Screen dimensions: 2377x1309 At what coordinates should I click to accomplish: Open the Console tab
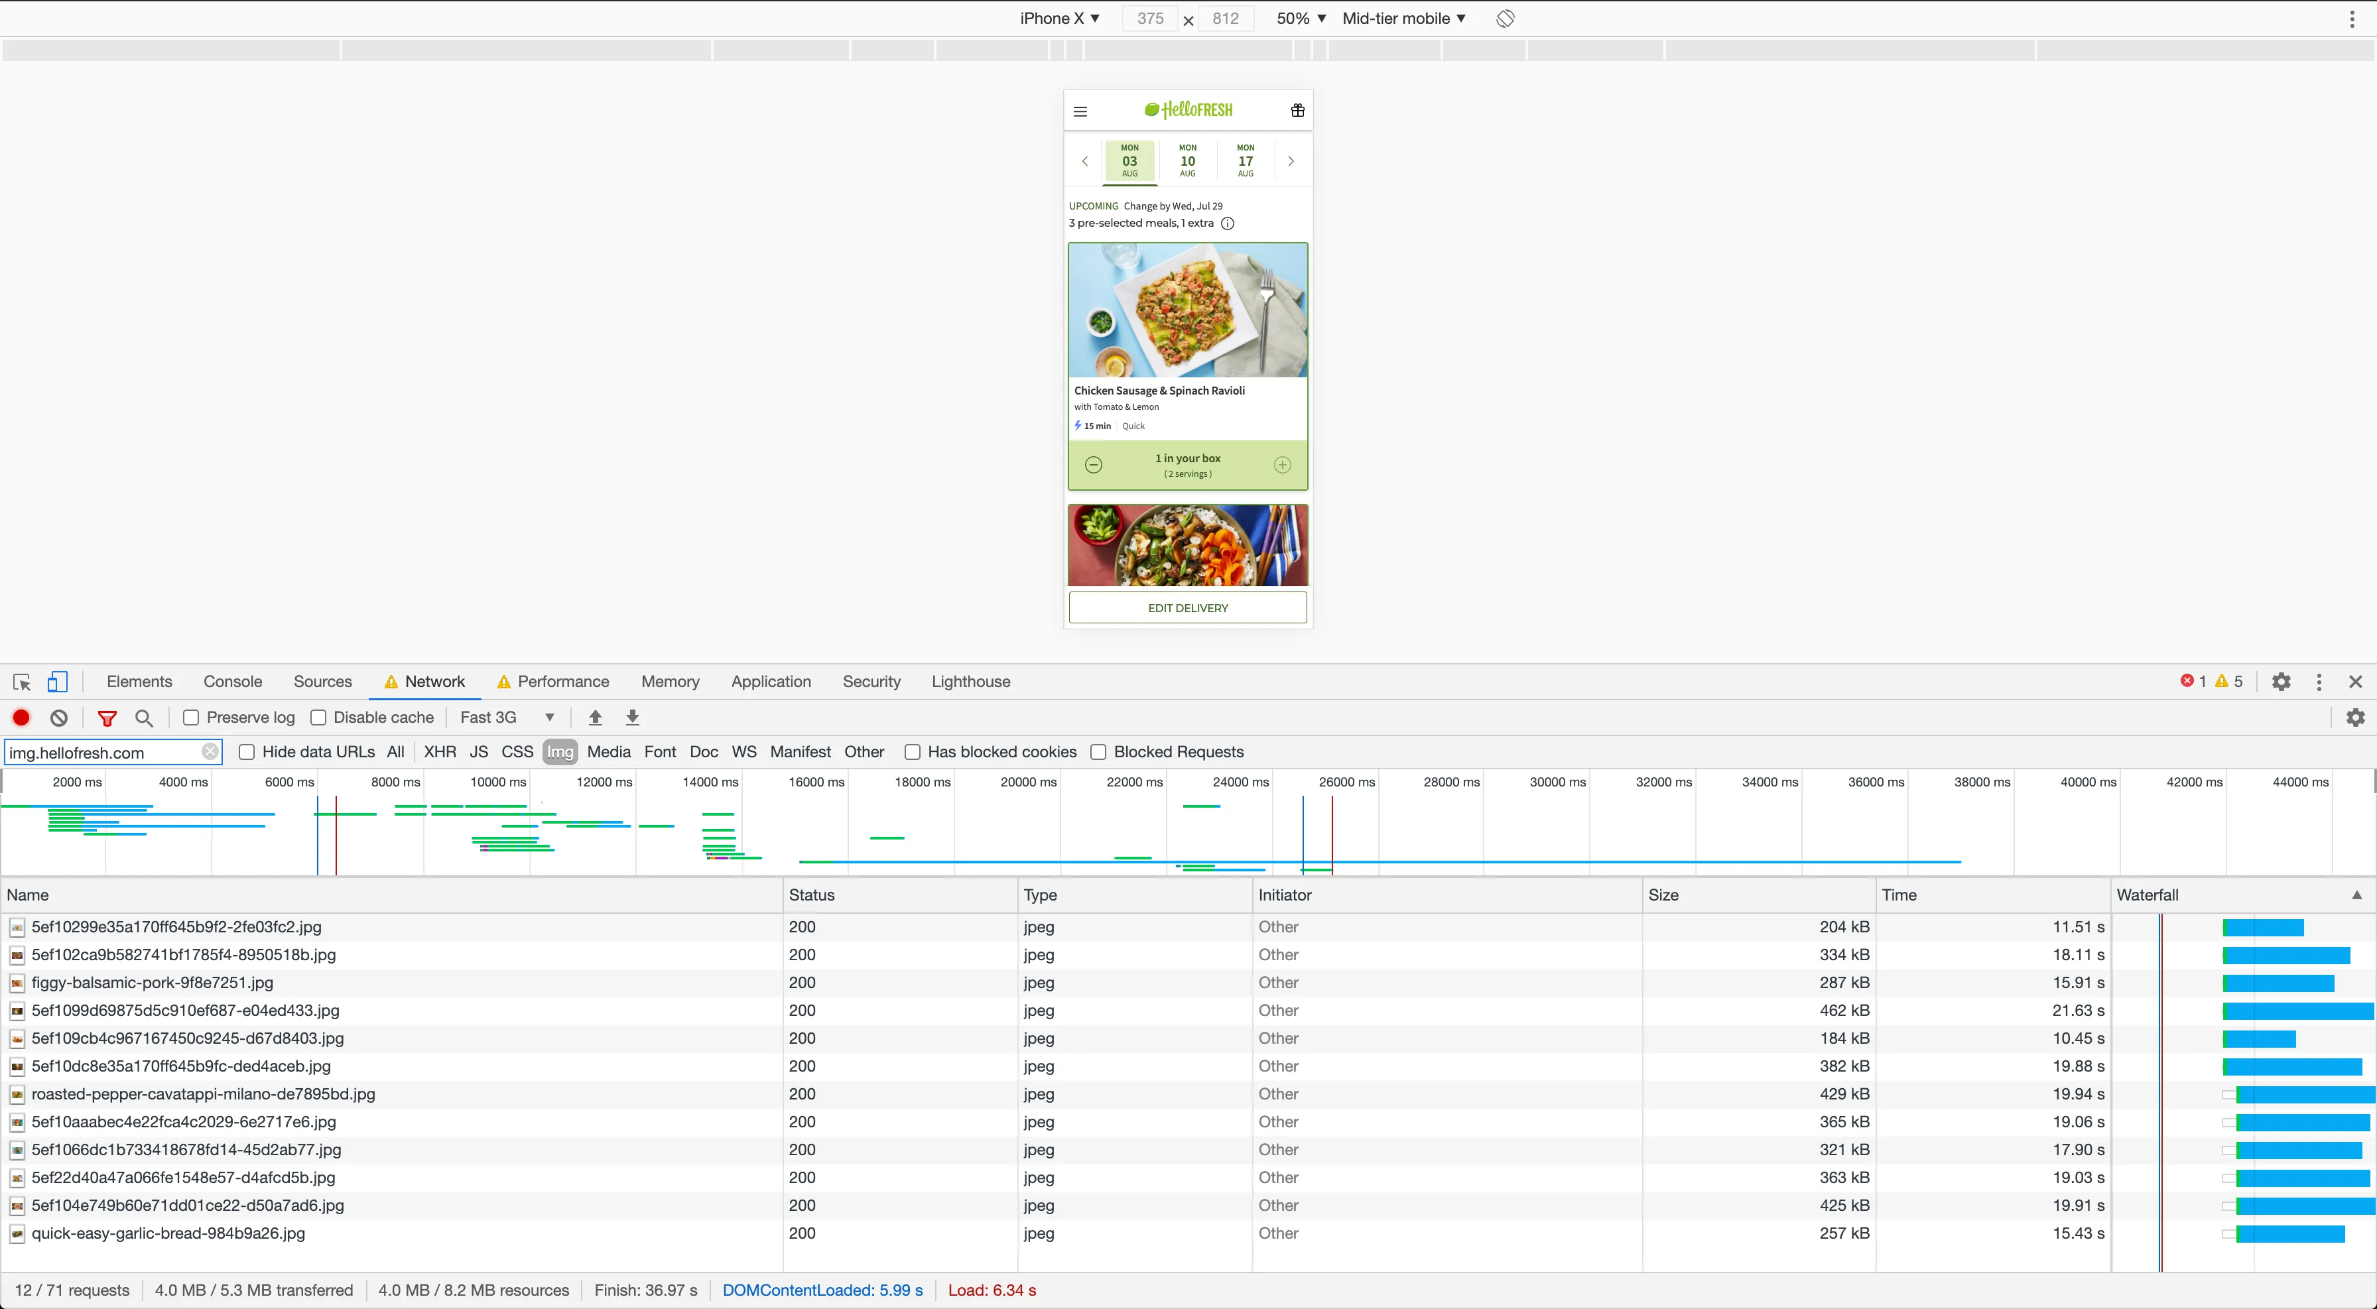pyautogui.click(x=233, y=682)
